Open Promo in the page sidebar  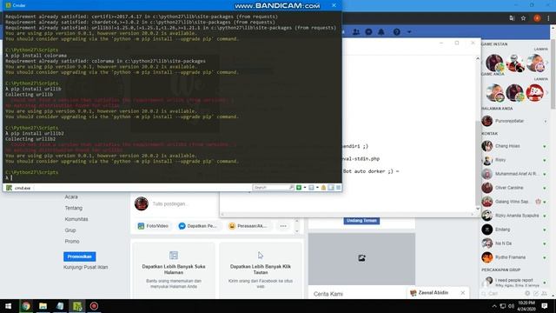[x=72, y=242]
